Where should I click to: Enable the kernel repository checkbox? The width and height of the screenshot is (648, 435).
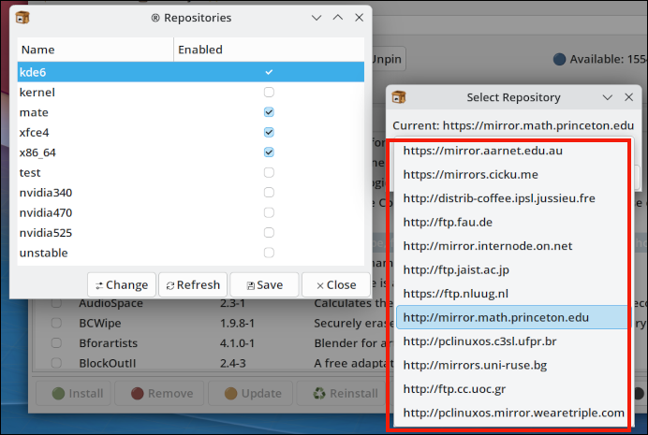pos(269,93)
